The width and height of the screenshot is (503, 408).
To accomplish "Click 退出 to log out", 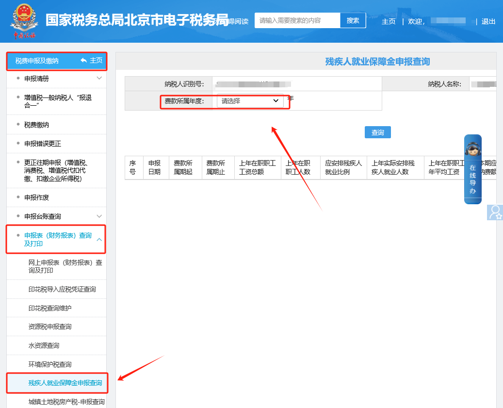I will coord(488,21).
